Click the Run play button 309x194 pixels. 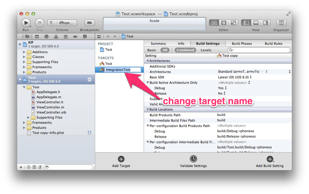click(x=26, y=23)
